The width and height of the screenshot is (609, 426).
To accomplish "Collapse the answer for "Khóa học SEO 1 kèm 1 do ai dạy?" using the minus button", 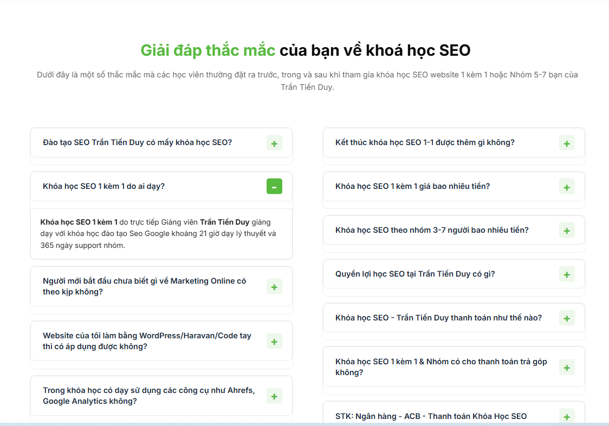I will [275, 186].
